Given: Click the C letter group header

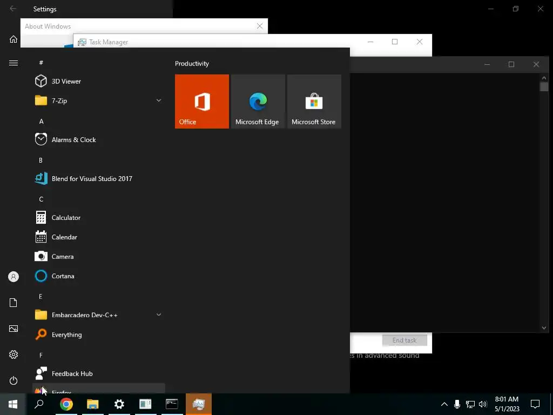Looking at the screenshot, I should (x=41, y=199).
